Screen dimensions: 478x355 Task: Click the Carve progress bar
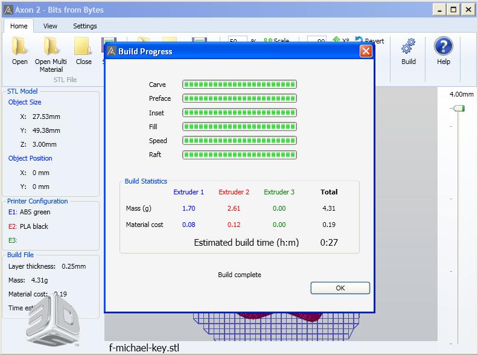click(x=240, y=84)
